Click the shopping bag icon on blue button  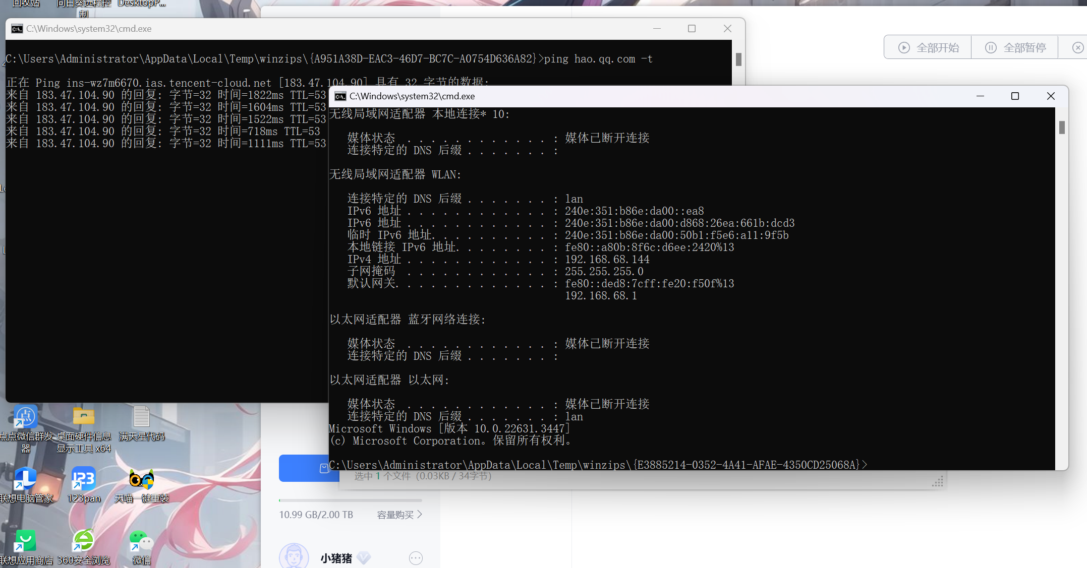coord(324,468)
